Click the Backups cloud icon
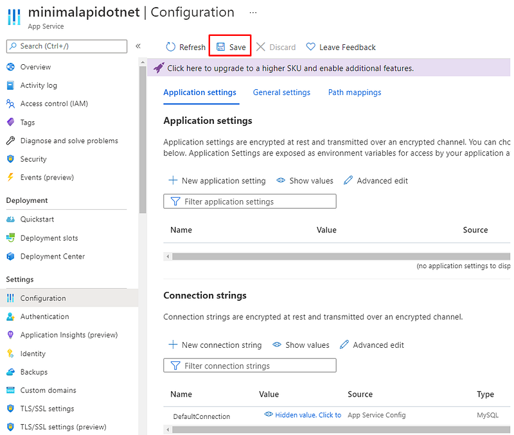The width and height of the screenshot is (514, 435). tap(10, 372)
